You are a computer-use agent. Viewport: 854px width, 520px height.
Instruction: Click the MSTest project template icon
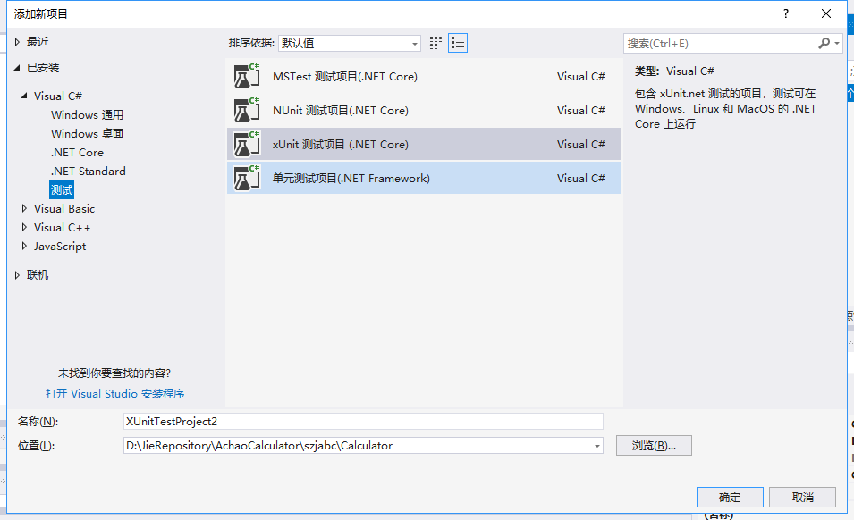pyautogui.click(x=247, y=76)
